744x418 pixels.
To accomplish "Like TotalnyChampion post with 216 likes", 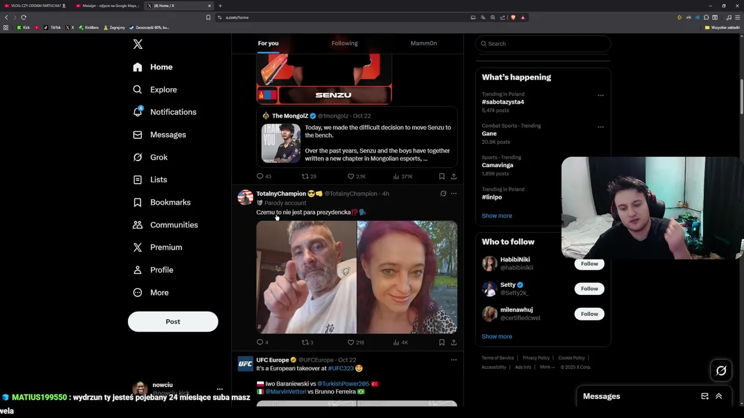I will (x=356, y=343).
